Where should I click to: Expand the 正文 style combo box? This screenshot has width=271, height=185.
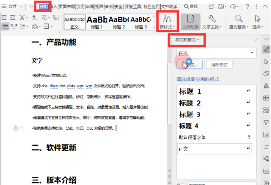(x=216, y=53)
